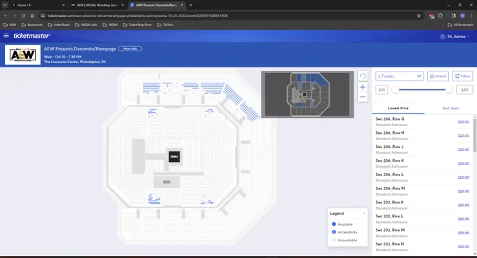Image resolution: width=477 pixels, height=258 pixels.
Task: Open the IntheClutch bookmarks folder
Action: [59, 25]
